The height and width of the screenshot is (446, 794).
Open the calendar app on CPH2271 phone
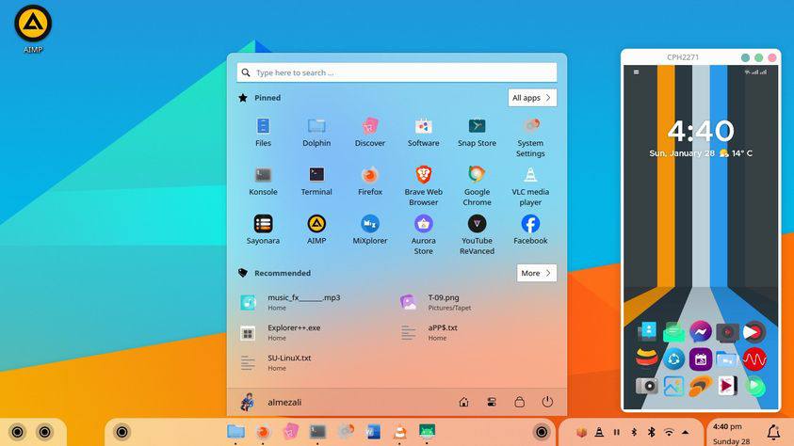coord(701,359)
